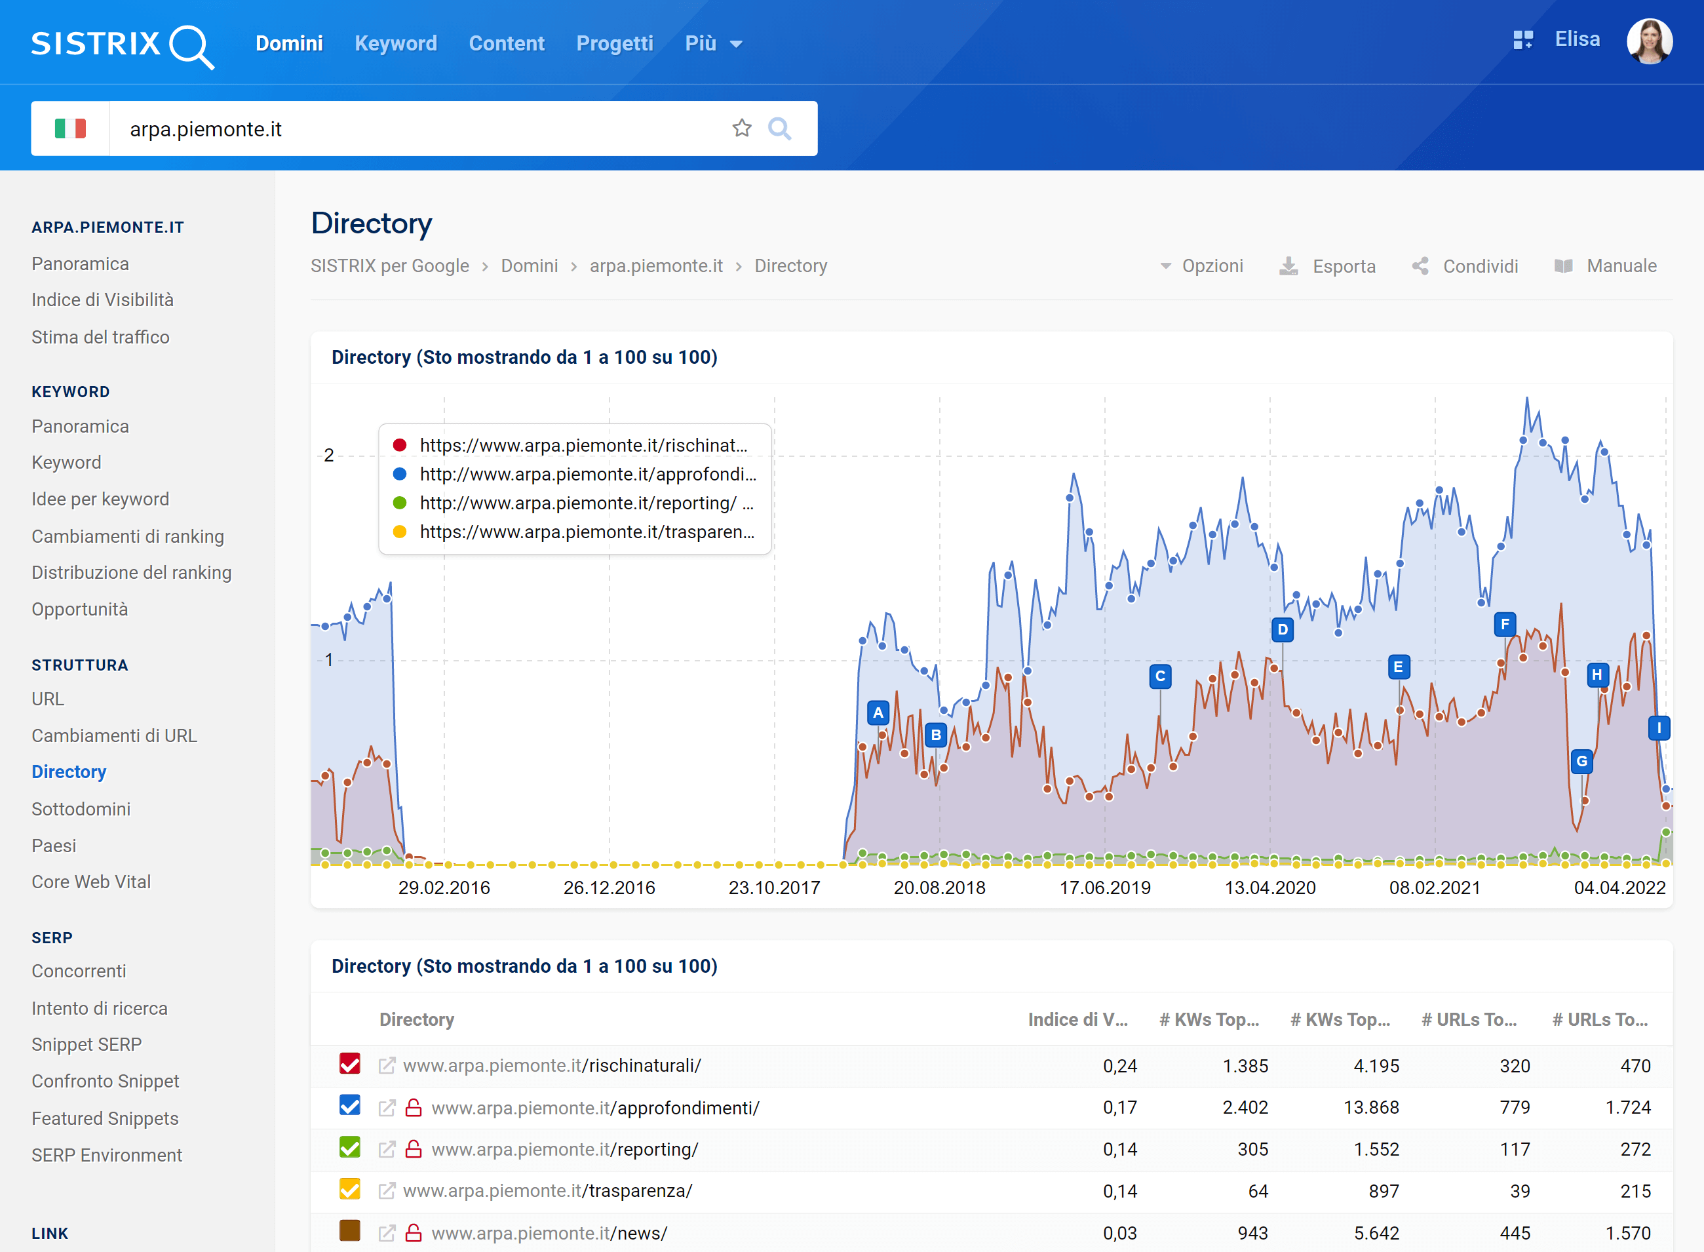Open the apps grid icon beside Elisa
Viewport: 1704px width, 1252px height.
[x=1522, y=40]
